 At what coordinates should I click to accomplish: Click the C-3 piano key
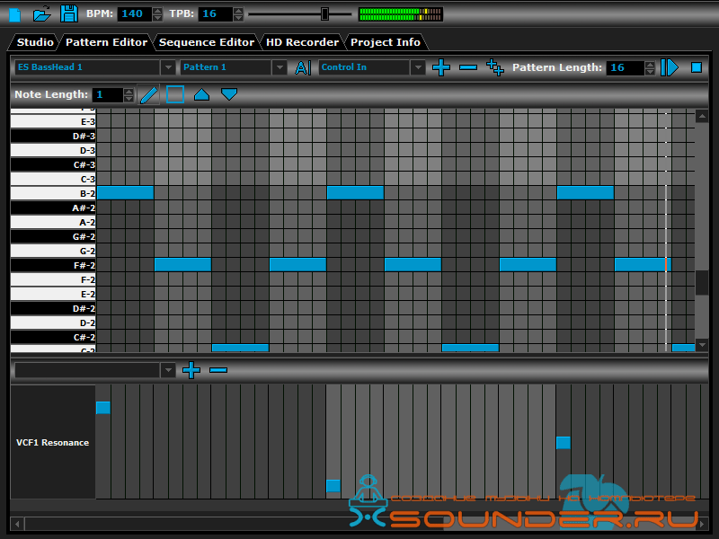pos(53,179)
